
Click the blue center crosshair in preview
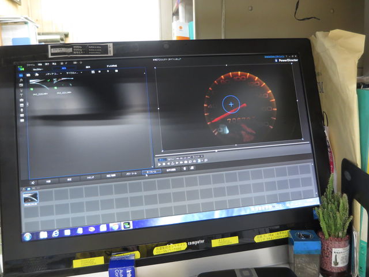(231, 104)
